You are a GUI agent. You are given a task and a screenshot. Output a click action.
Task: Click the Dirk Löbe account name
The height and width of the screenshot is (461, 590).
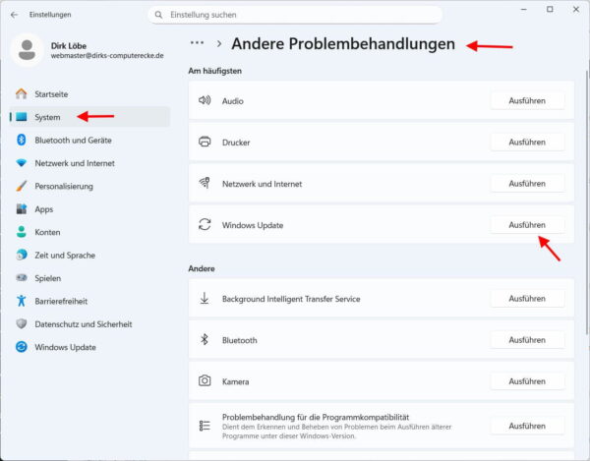[69, 46]
